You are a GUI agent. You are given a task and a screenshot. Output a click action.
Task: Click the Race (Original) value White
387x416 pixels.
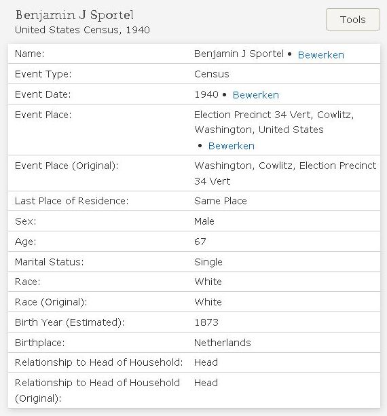(208, 302)
